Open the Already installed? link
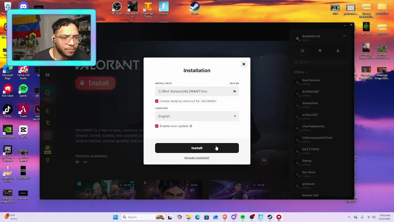394x222 pixels. (197, 158)
